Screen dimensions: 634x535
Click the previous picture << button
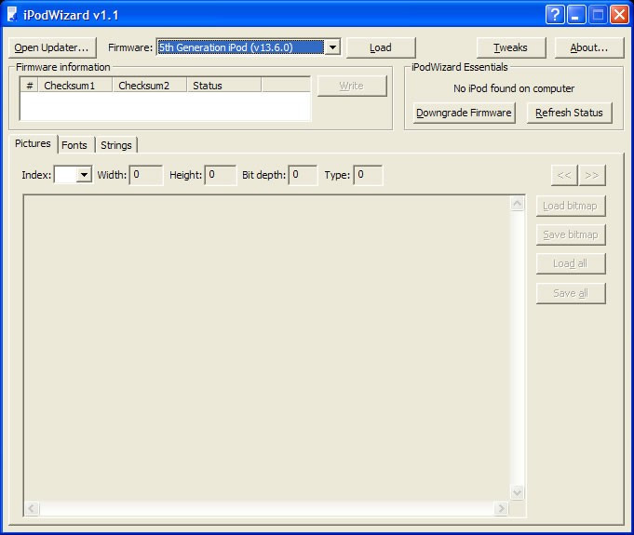coord(564,175)
